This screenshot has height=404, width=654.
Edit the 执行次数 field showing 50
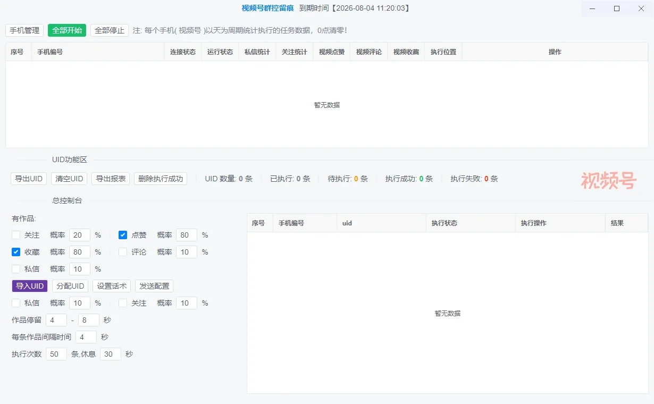56,354
